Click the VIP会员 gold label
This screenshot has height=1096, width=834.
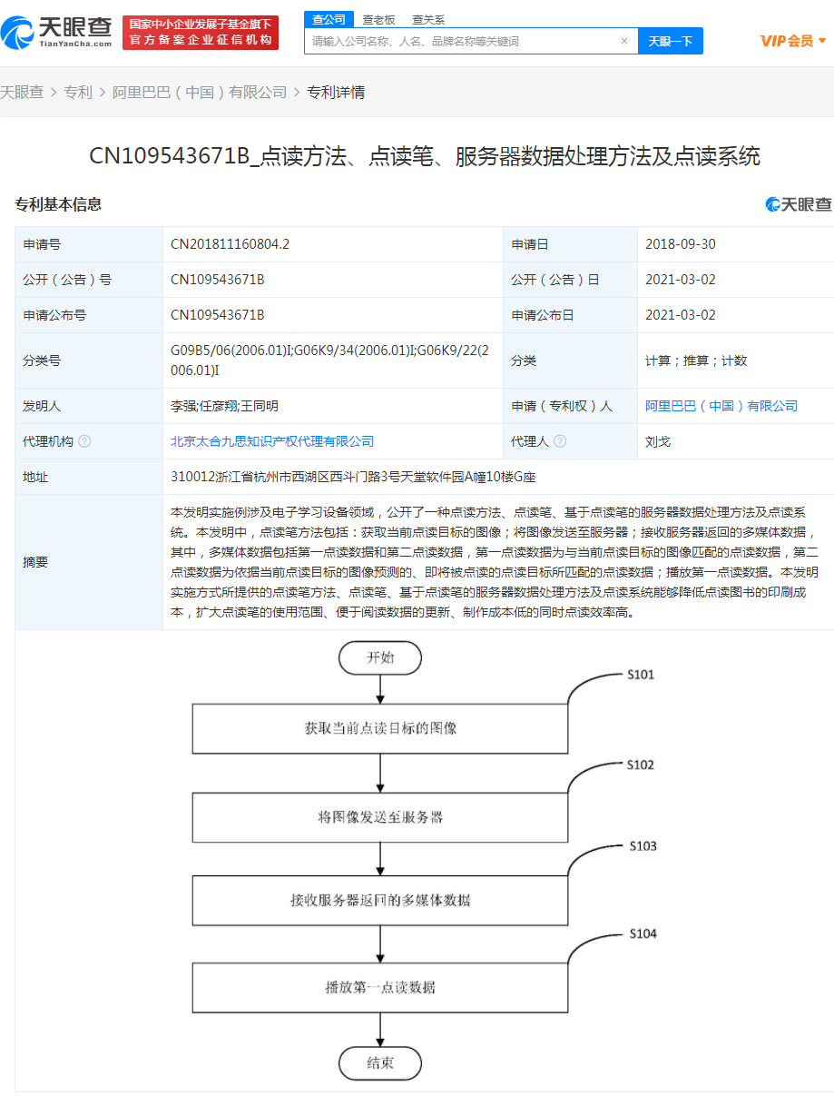click(787, 40)
